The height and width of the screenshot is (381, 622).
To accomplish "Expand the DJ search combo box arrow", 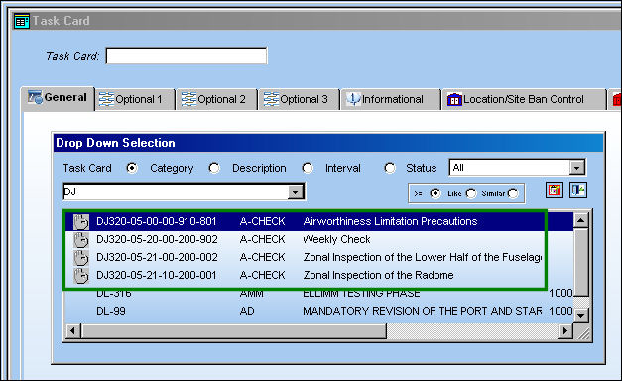I will [296, 192].
